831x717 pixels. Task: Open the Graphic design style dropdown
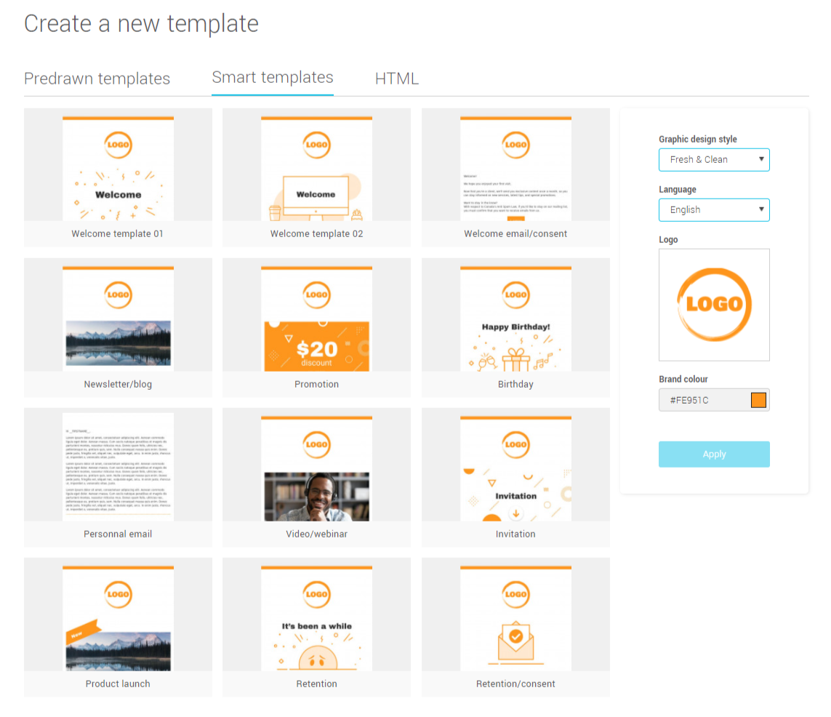tap(713, 160)
